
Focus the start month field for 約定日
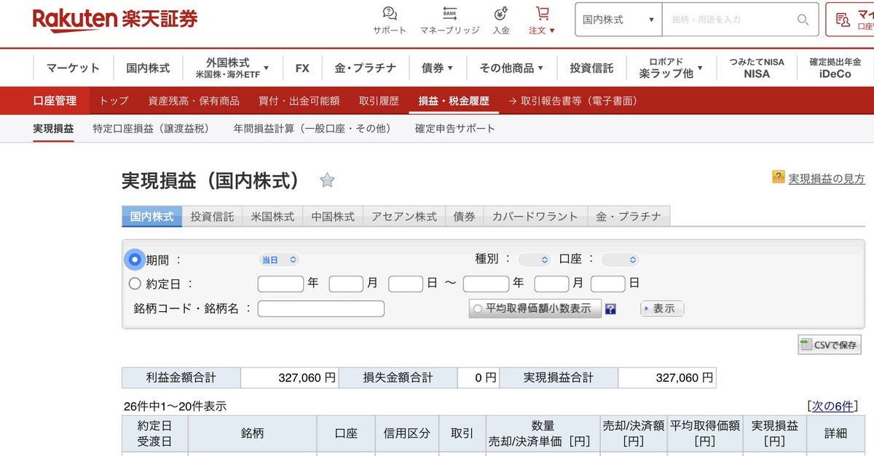coord(346,284)
